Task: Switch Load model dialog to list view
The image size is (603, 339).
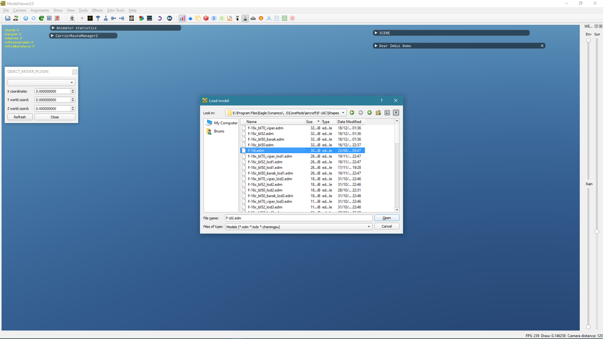Action: click(x=387, y=113)
